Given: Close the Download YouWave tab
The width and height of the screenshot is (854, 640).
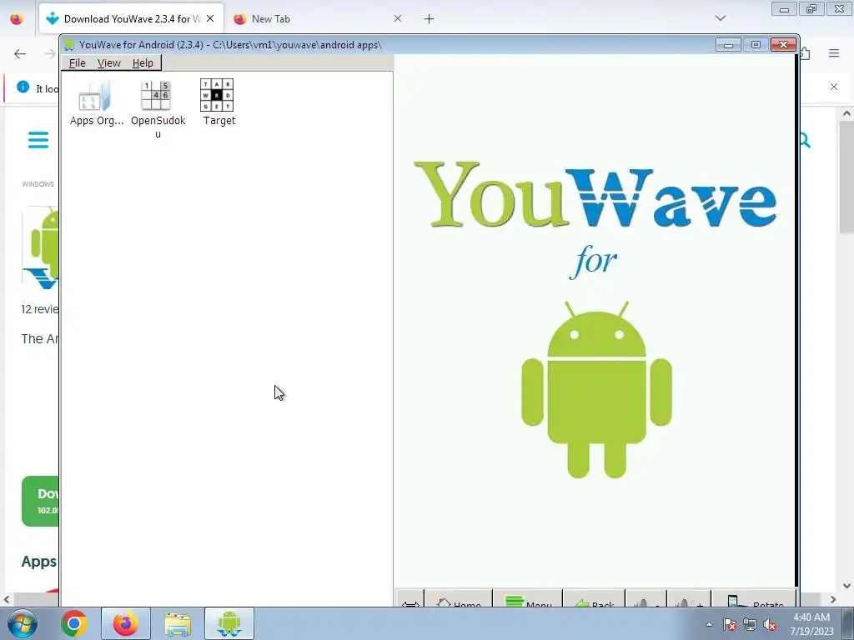Looking at the screenshot, I should pos(210,18).
